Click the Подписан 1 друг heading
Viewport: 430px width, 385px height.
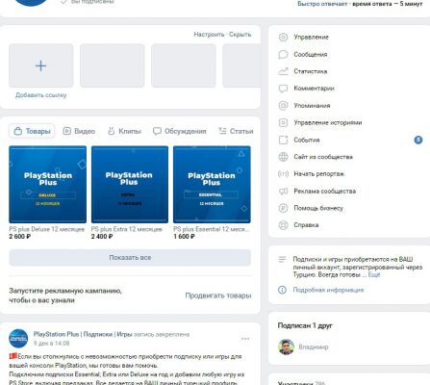pos(305,325)
